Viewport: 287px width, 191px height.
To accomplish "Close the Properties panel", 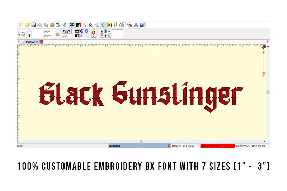I will coord(169,146).
